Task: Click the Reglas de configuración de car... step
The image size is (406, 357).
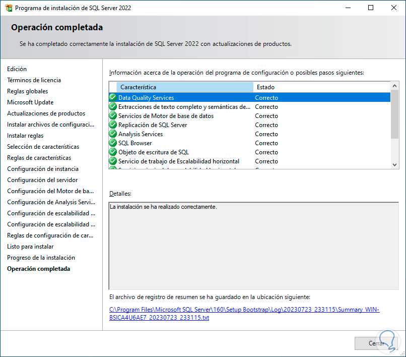Action: pos(50,235)
